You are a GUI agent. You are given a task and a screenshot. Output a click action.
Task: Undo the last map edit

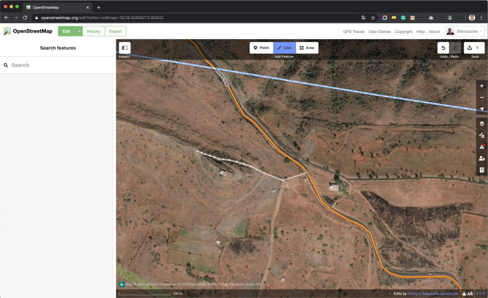(443, 48)
